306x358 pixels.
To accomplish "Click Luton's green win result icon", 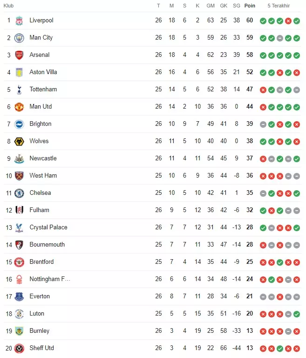I will coord(297,314).
